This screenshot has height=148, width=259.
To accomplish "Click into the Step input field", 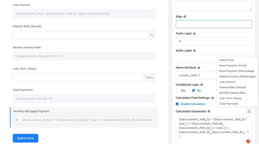I will pyautogui.click(x=213, y=24).
